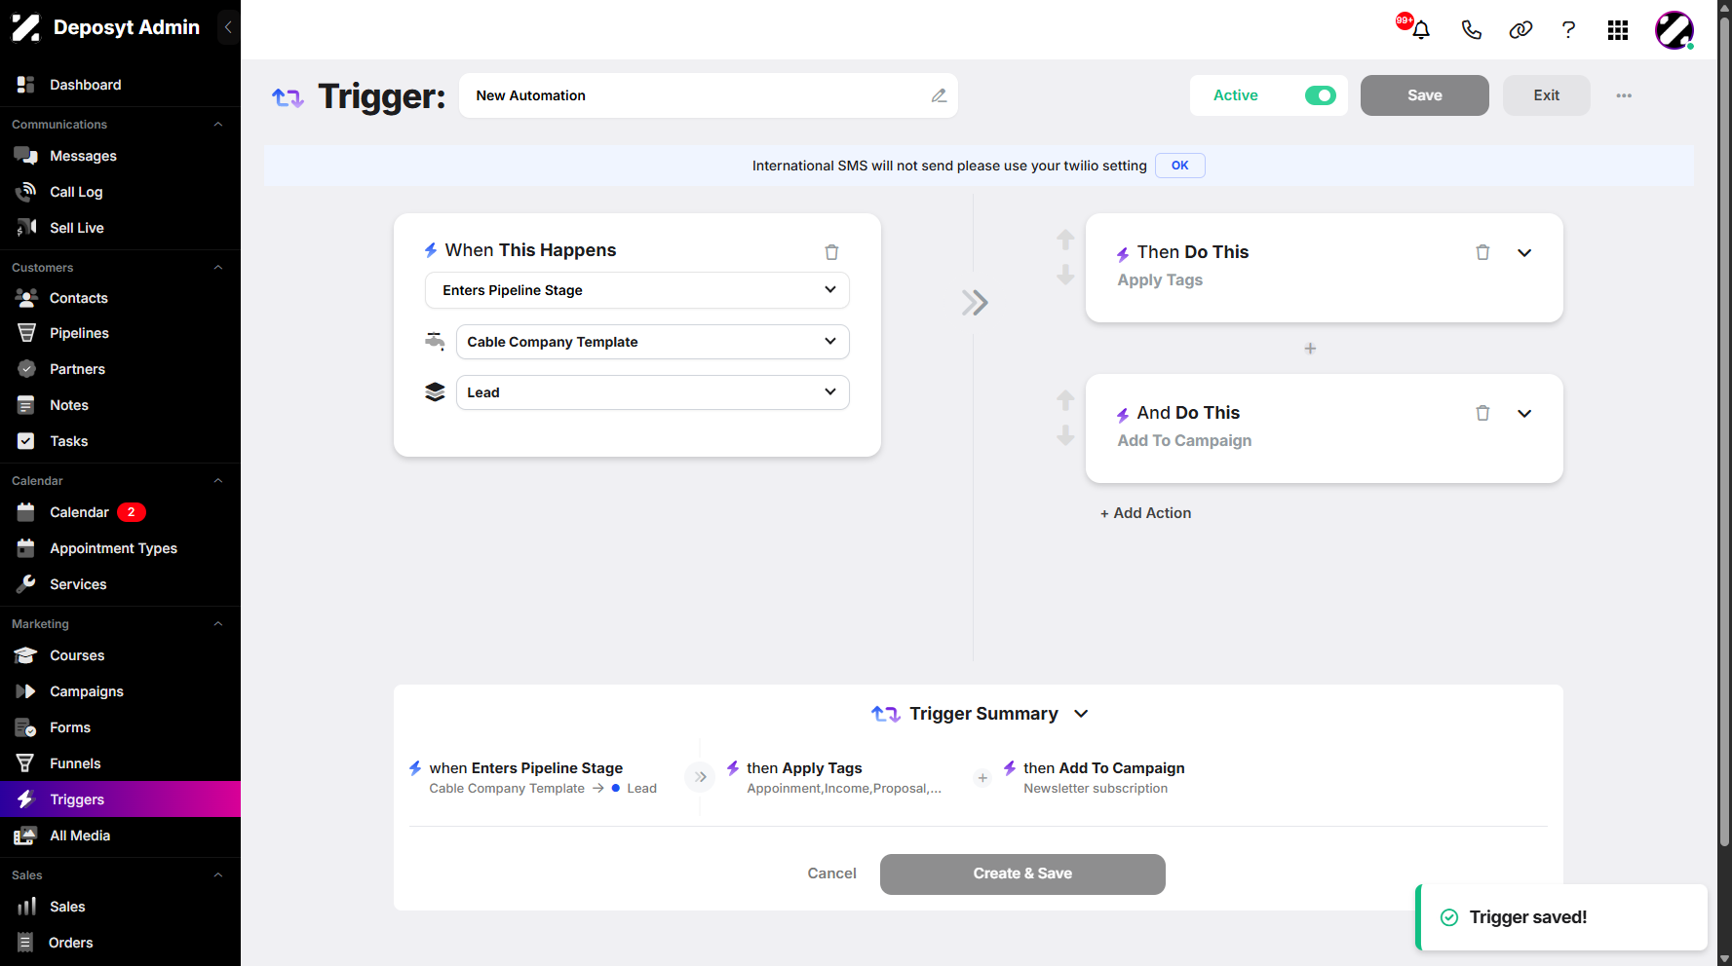
Task: Open Cable Company Template dropdown
Action: (x=652, y=342)
